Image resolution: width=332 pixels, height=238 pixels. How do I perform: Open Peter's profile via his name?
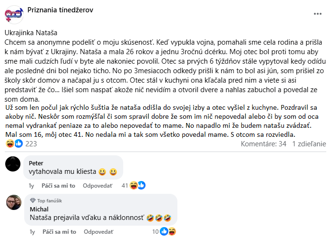coord(36,162)
